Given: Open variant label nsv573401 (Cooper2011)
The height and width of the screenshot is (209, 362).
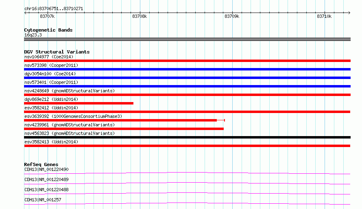Looking at the screenshot, I should (51, 82).
